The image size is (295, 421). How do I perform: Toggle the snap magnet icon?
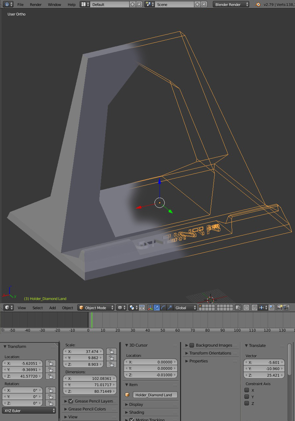254,308
